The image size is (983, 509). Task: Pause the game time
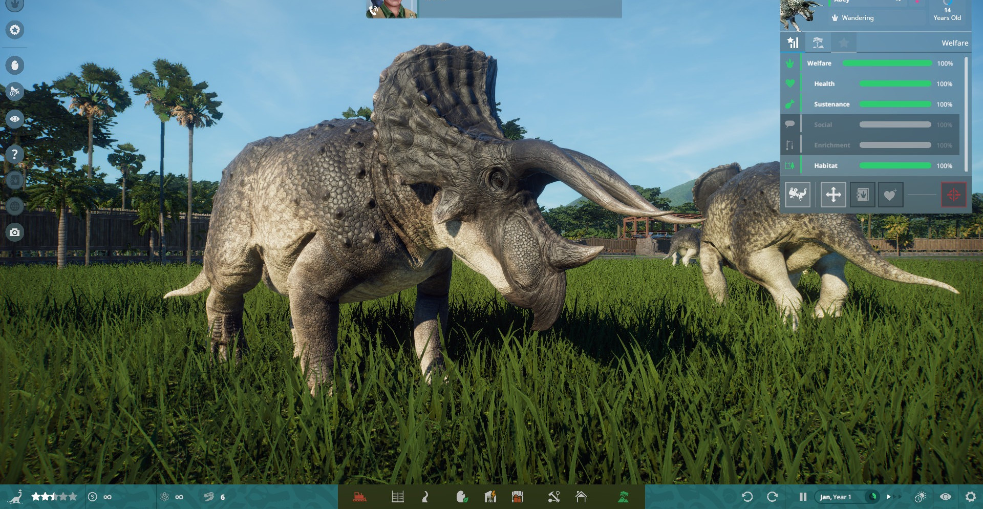coord(803,497)
